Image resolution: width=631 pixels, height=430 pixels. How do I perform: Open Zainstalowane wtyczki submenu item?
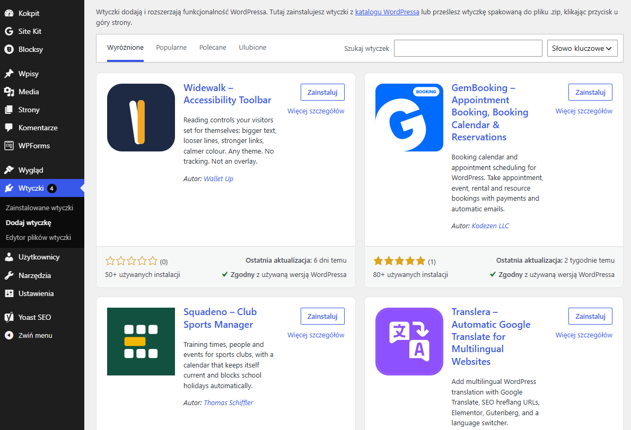[39, 208]
